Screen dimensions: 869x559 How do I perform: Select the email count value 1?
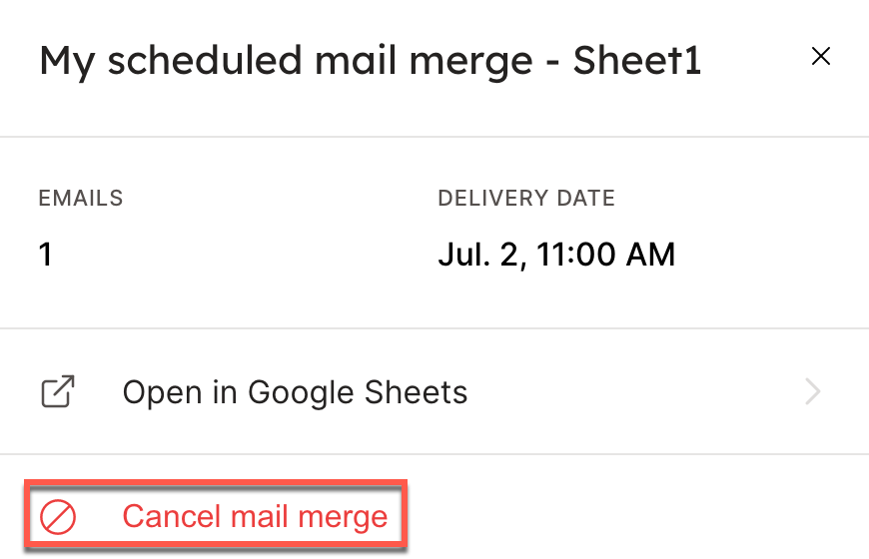tap(46, 255)
